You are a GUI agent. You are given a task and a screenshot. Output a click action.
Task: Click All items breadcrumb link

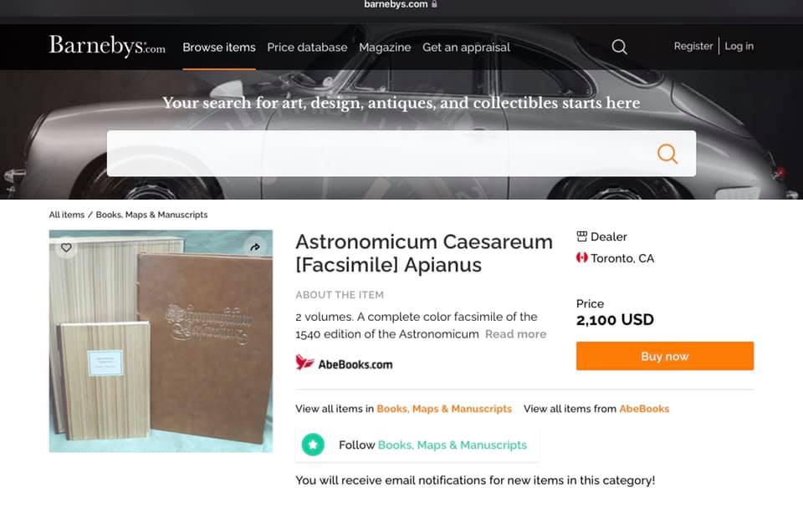point(67,215)
